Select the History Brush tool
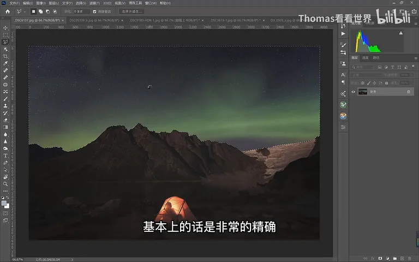This screenshot has height=262, width=419. tap(5, 113)
